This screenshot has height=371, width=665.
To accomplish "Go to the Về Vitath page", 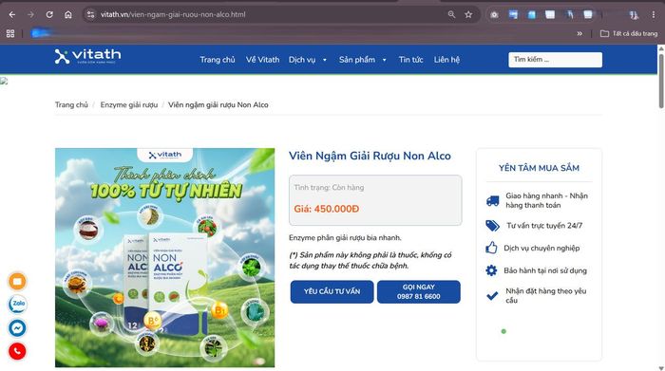I will 262,60.
